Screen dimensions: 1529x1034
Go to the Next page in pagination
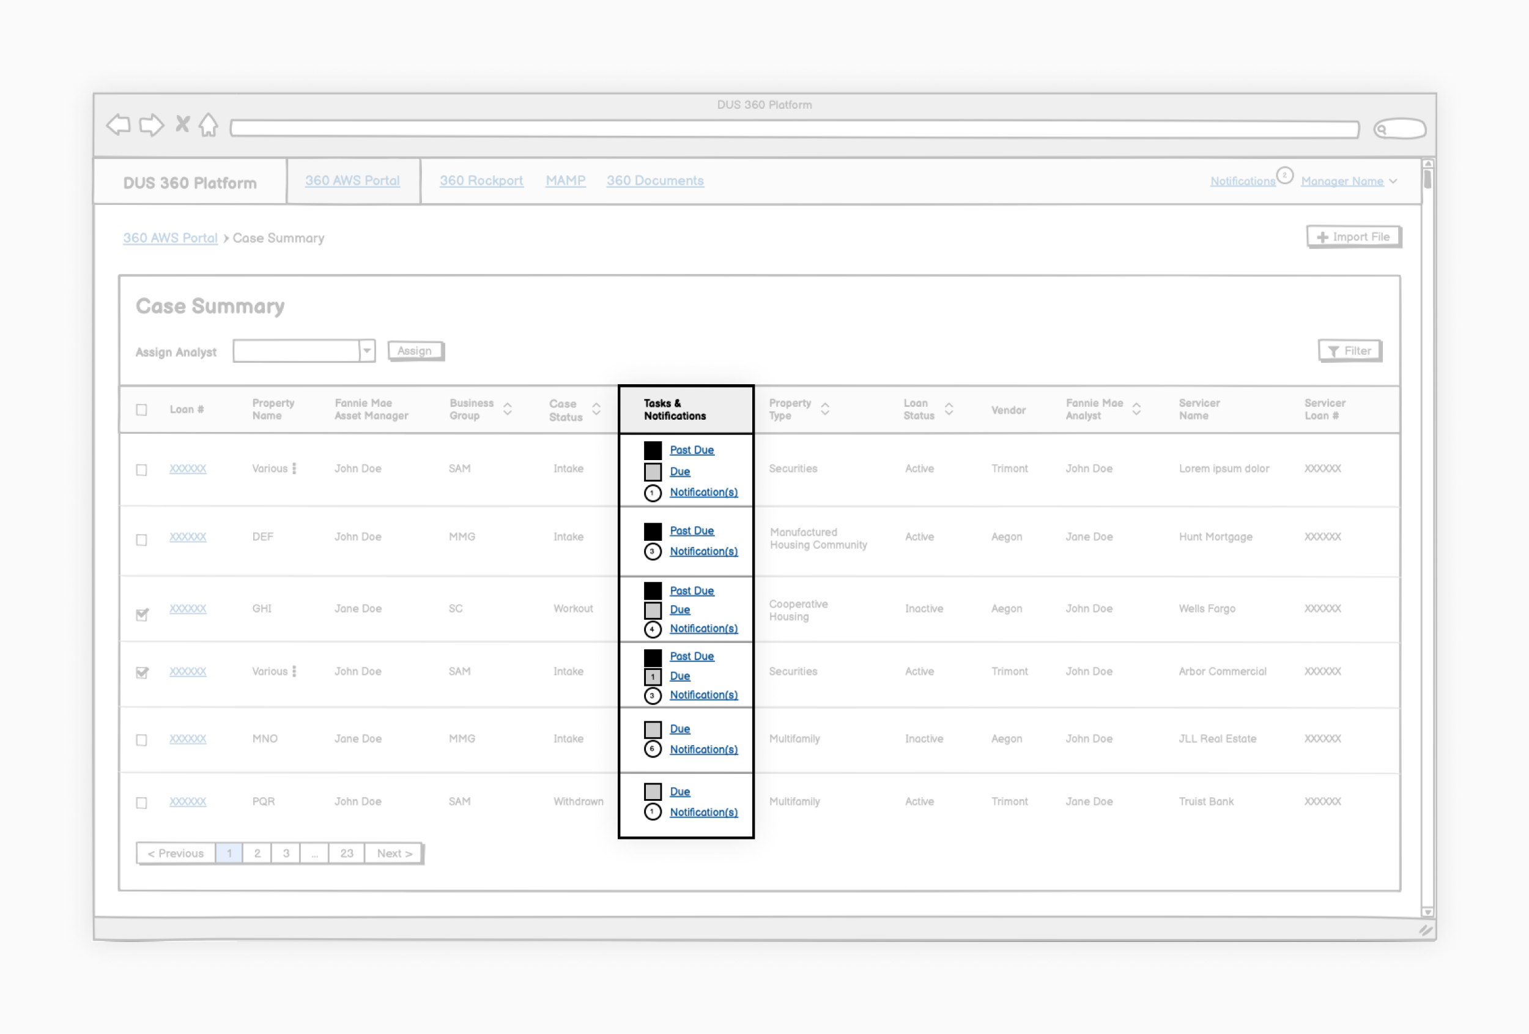[394, 853]
